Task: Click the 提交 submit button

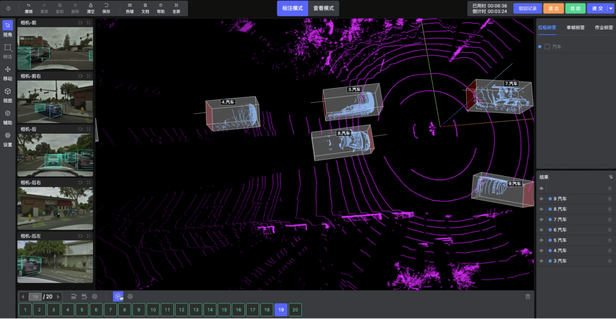Action: [597, 8]
